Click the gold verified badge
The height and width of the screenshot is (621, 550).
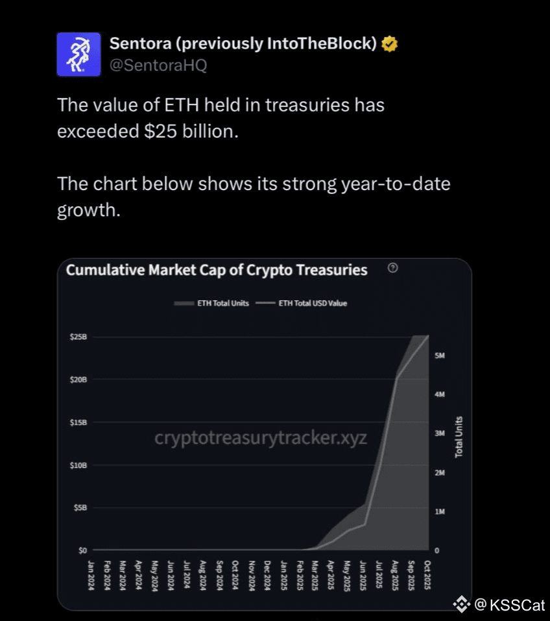click(389, 44)
